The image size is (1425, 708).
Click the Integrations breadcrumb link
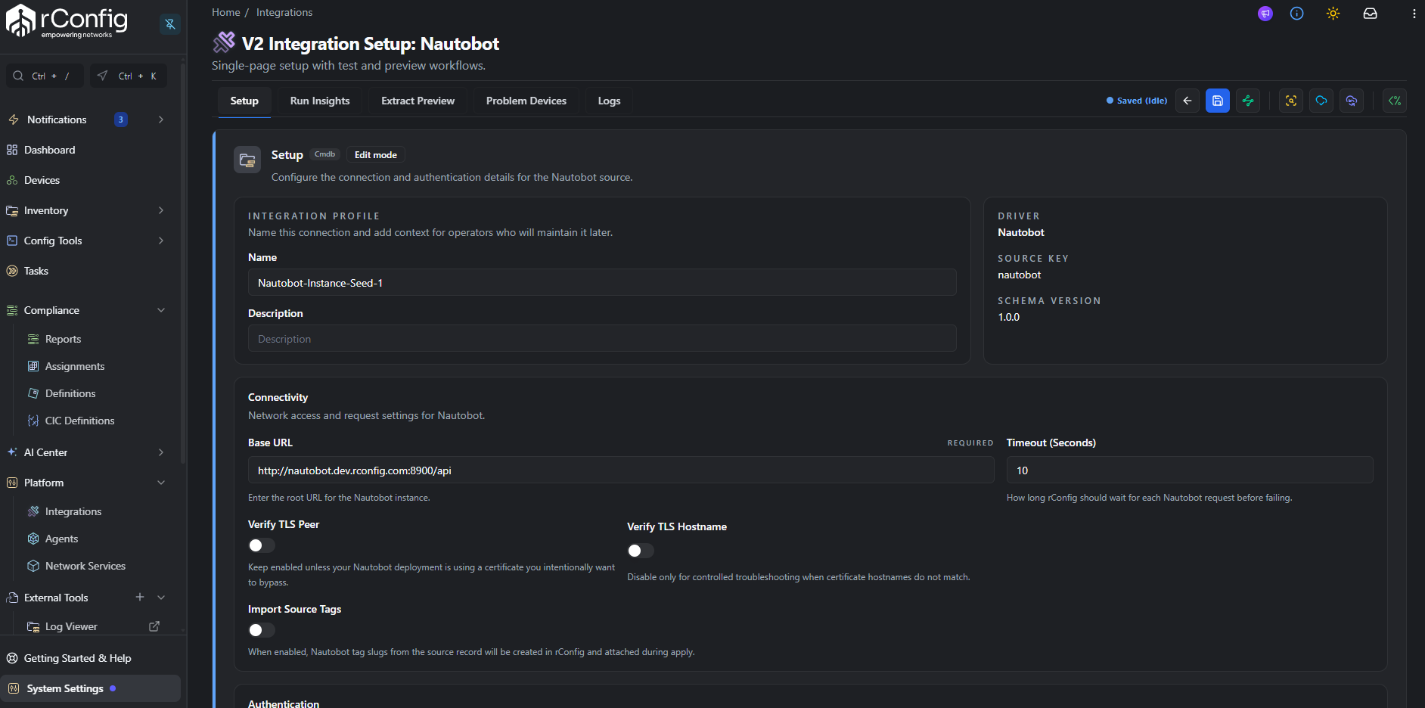[x=284, y=12]
